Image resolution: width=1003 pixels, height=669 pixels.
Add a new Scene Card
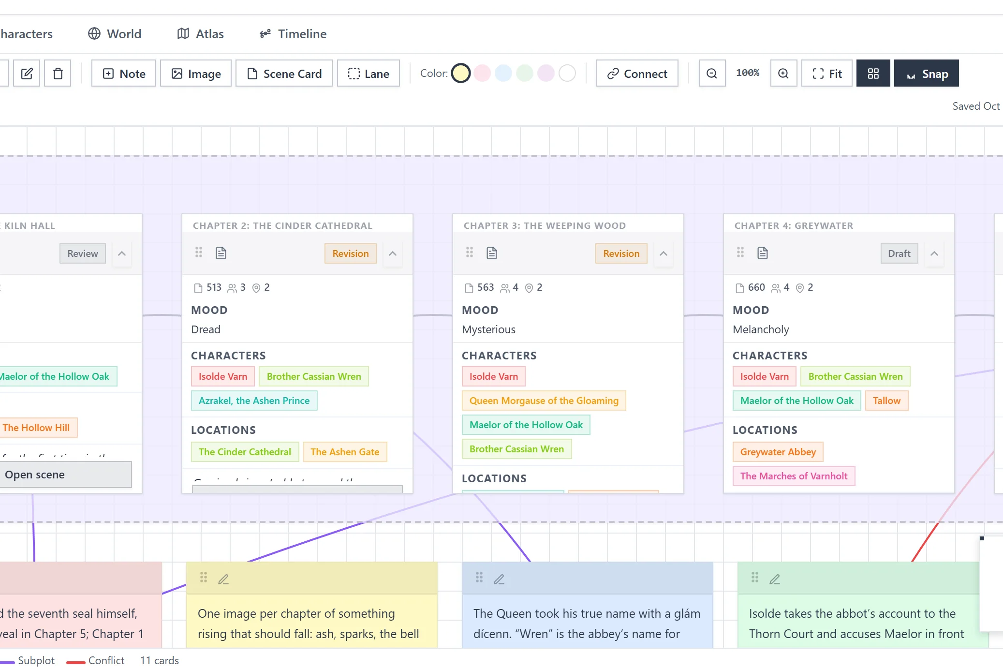point(284,74)
